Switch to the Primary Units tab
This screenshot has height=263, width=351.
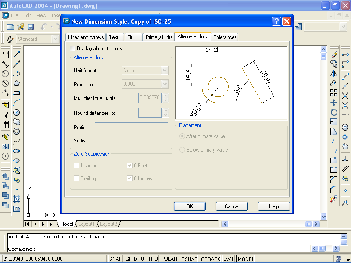(x=159, y=37)
